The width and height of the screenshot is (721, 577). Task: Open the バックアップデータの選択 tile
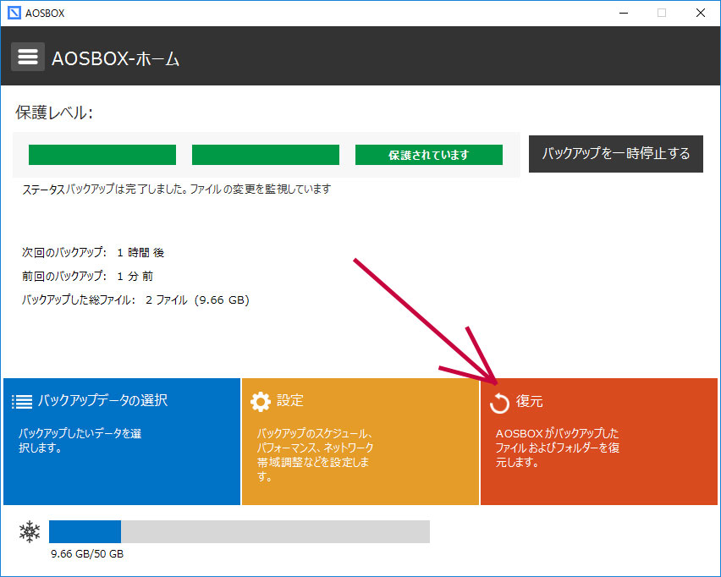click(122, 442)
